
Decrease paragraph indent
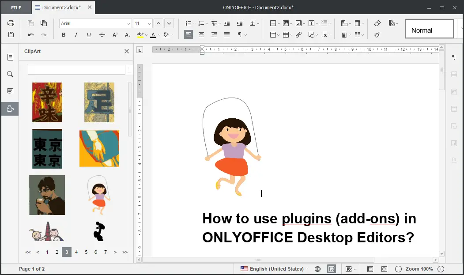[227, 23]
